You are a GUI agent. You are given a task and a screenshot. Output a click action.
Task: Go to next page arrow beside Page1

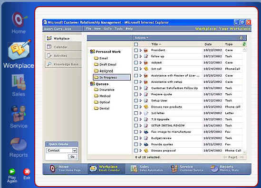click(242, 157)
